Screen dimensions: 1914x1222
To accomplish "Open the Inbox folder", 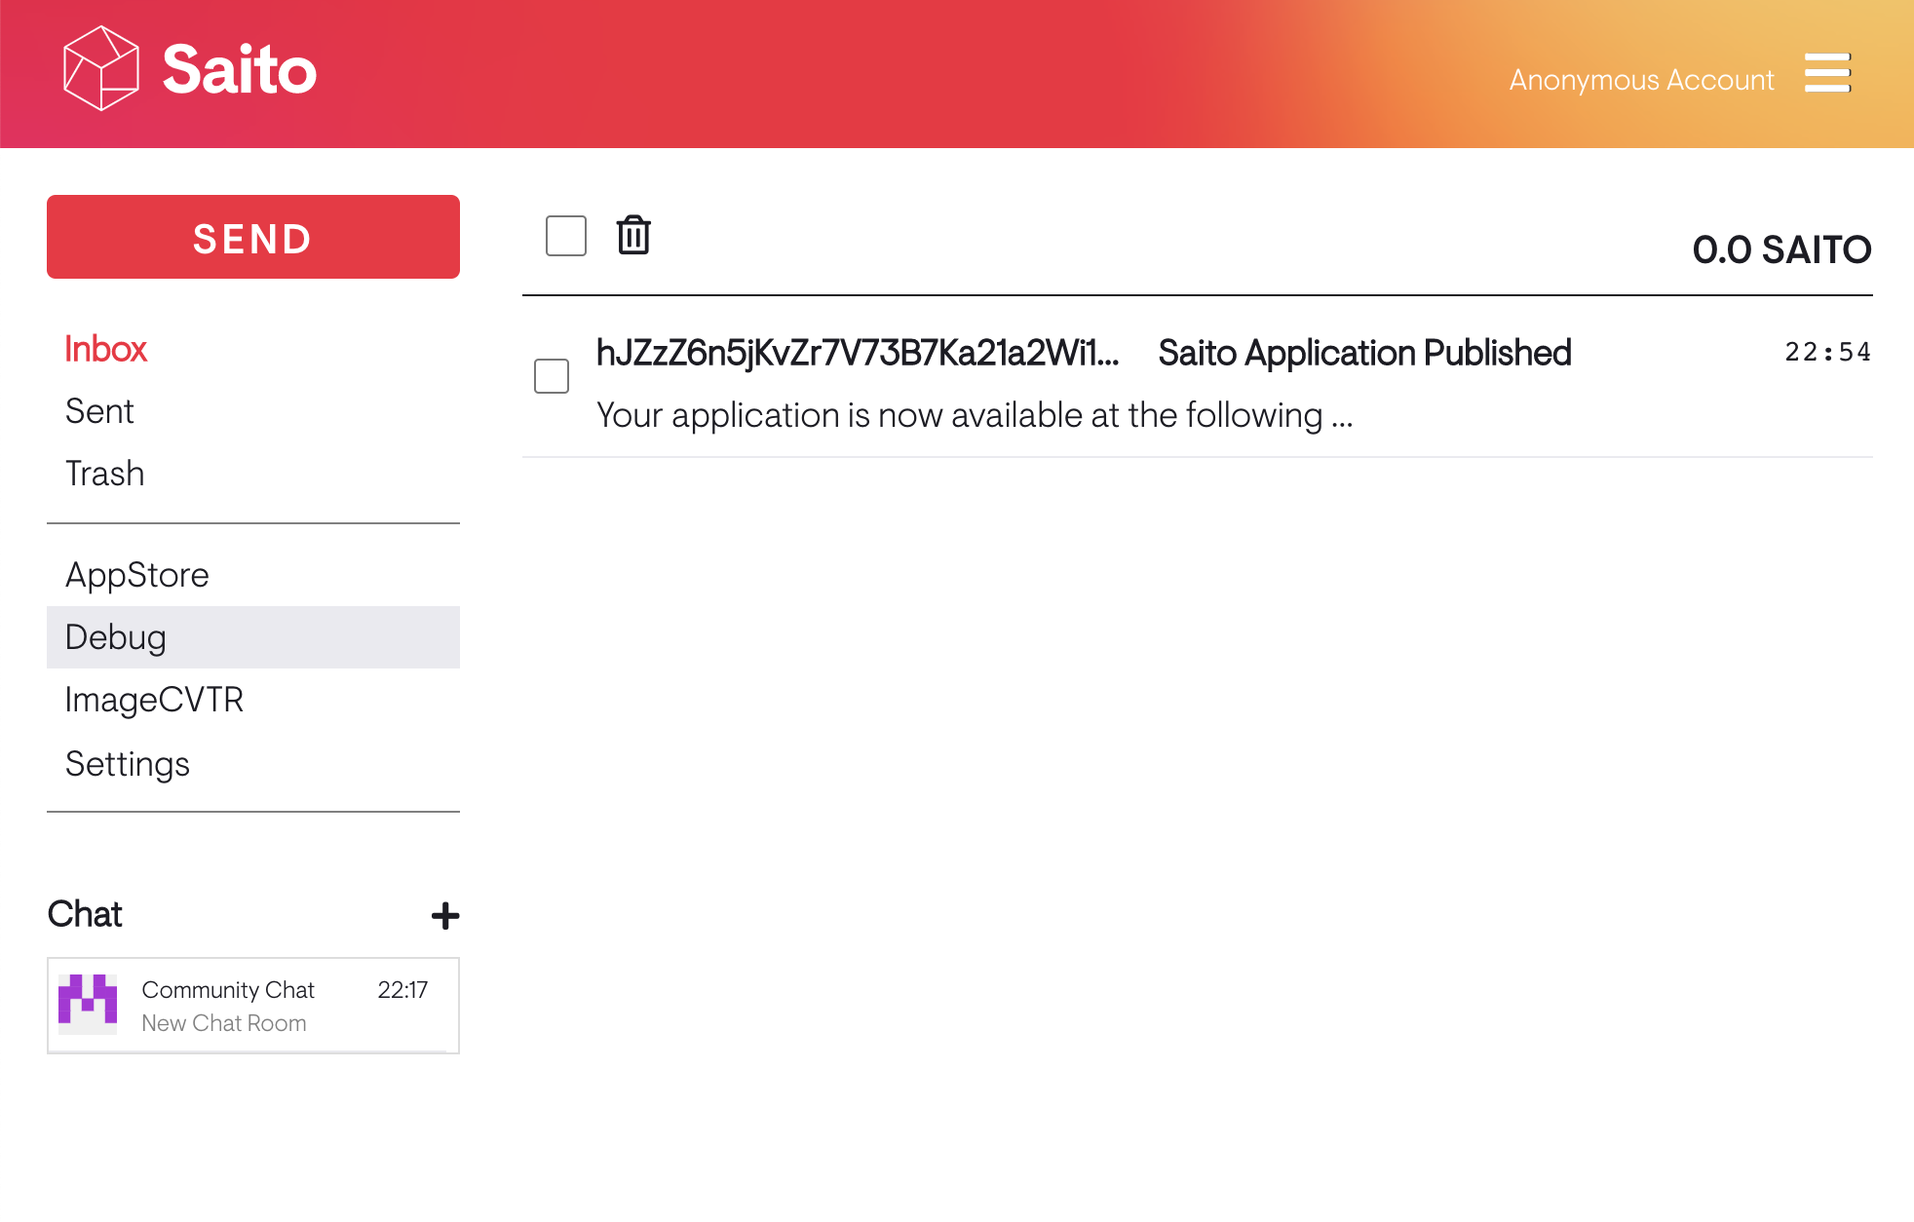I will (x=105, y=349).
